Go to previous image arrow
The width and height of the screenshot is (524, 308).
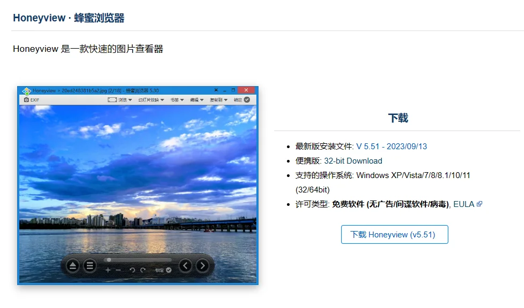tap(186, 266)
